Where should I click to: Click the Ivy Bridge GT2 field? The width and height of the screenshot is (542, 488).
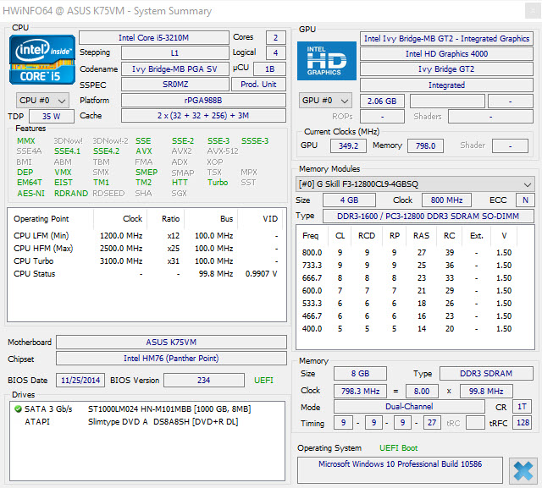point(446,69)
